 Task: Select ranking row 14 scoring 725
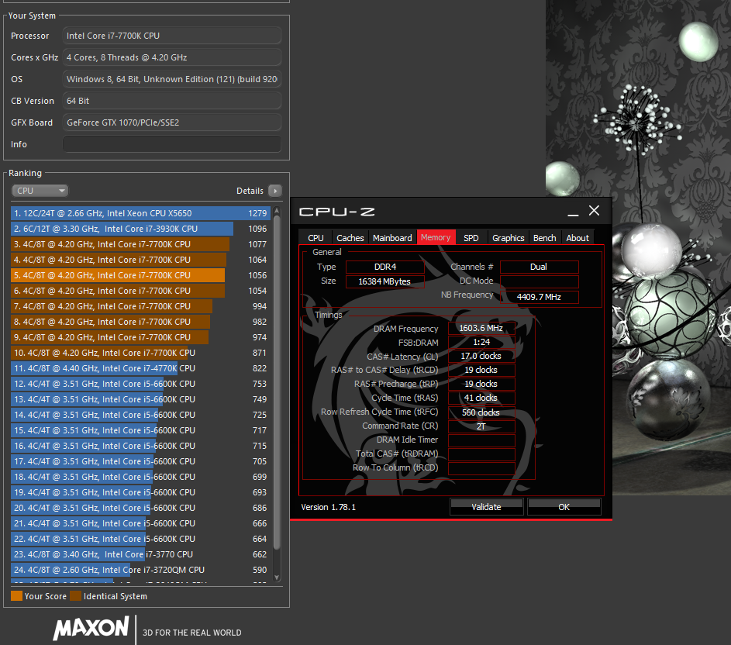tap(140, 415)
